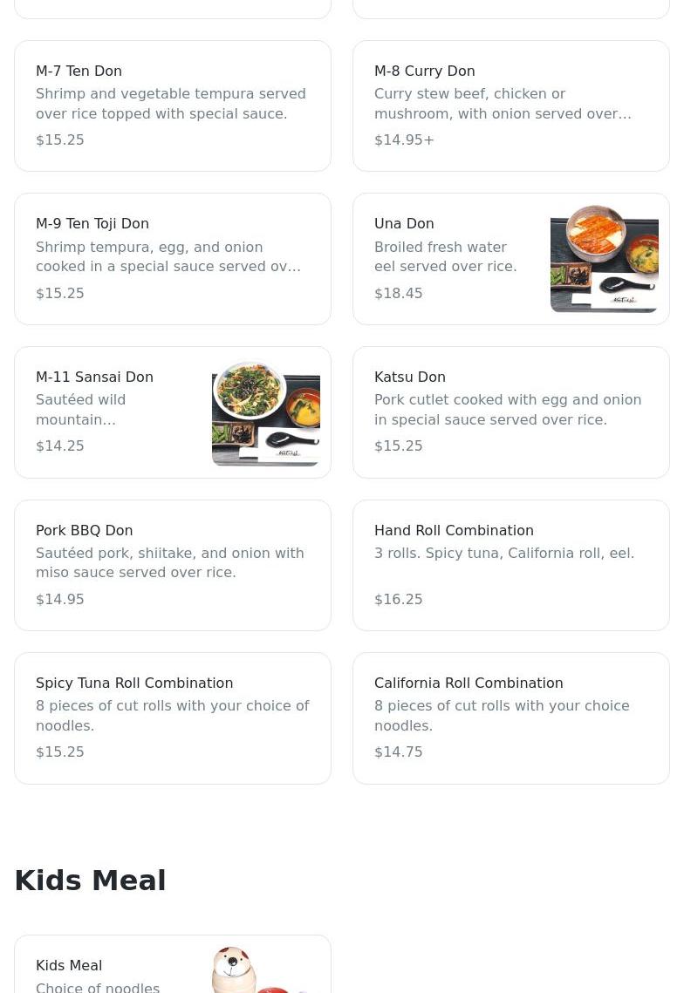The height and width of the screenshot is (993, 684).
Task: Select Pork BBQ Don item
Action: [x=172, y=565]
